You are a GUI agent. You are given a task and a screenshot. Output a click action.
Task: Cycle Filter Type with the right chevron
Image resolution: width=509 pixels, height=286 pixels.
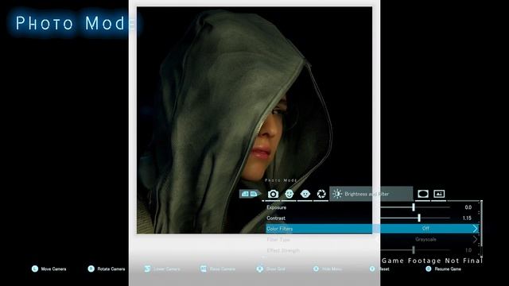[475, 239]
